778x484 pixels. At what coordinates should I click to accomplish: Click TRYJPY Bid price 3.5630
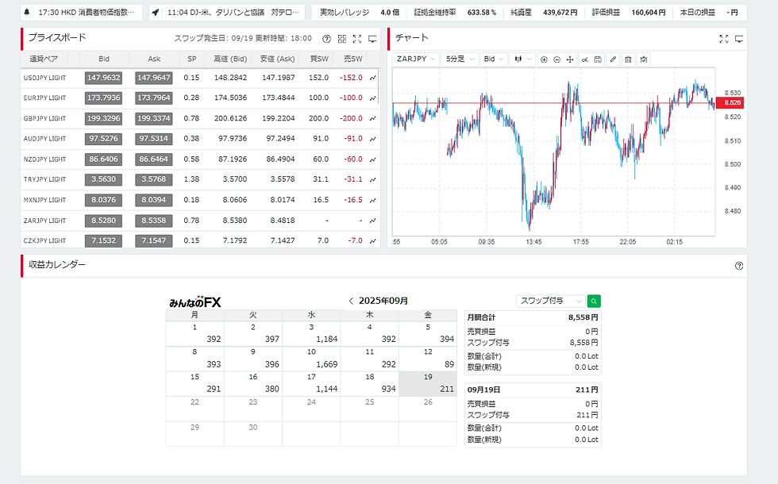click(x=104, y=179)
